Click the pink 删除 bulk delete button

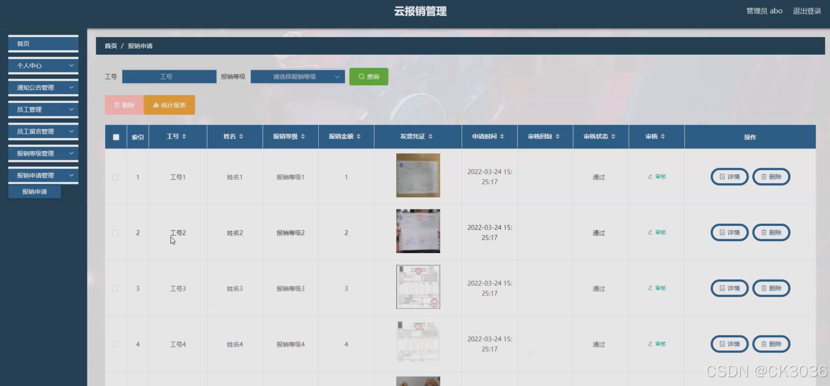(124, 105)
